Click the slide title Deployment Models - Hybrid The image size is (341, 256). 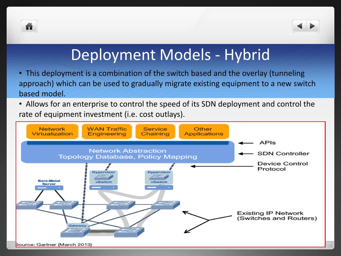pyautogui.click(x=170, y=54)
